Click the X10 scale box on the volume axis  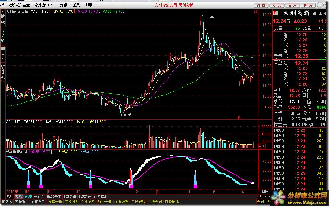point(262,146)
